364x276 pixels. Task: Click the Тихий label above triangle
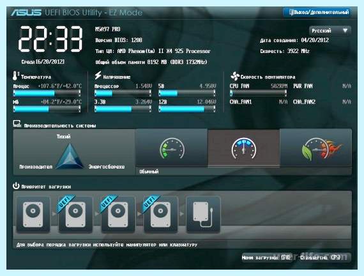pyautogui.click(x=63, y=136)
